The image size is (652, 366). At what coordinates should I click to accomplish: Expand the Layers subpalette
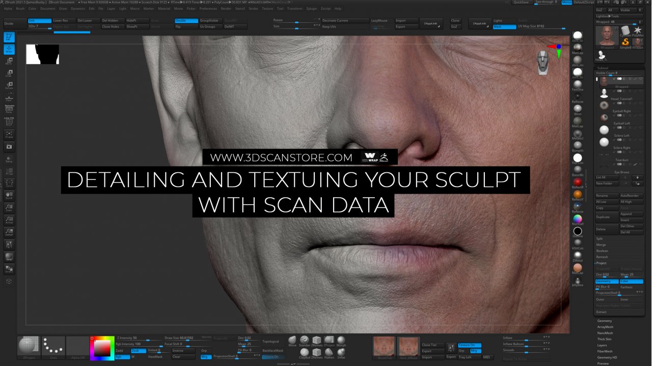pyautogui.click(x=602, y=345)
